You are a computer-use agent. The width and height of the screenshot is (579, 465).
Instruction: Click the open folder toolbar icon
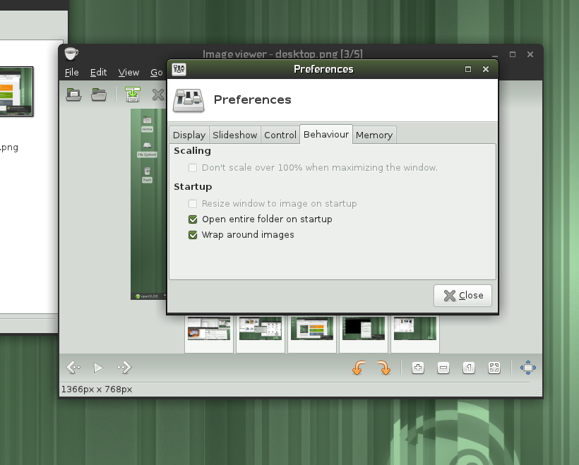click(99, 94)
